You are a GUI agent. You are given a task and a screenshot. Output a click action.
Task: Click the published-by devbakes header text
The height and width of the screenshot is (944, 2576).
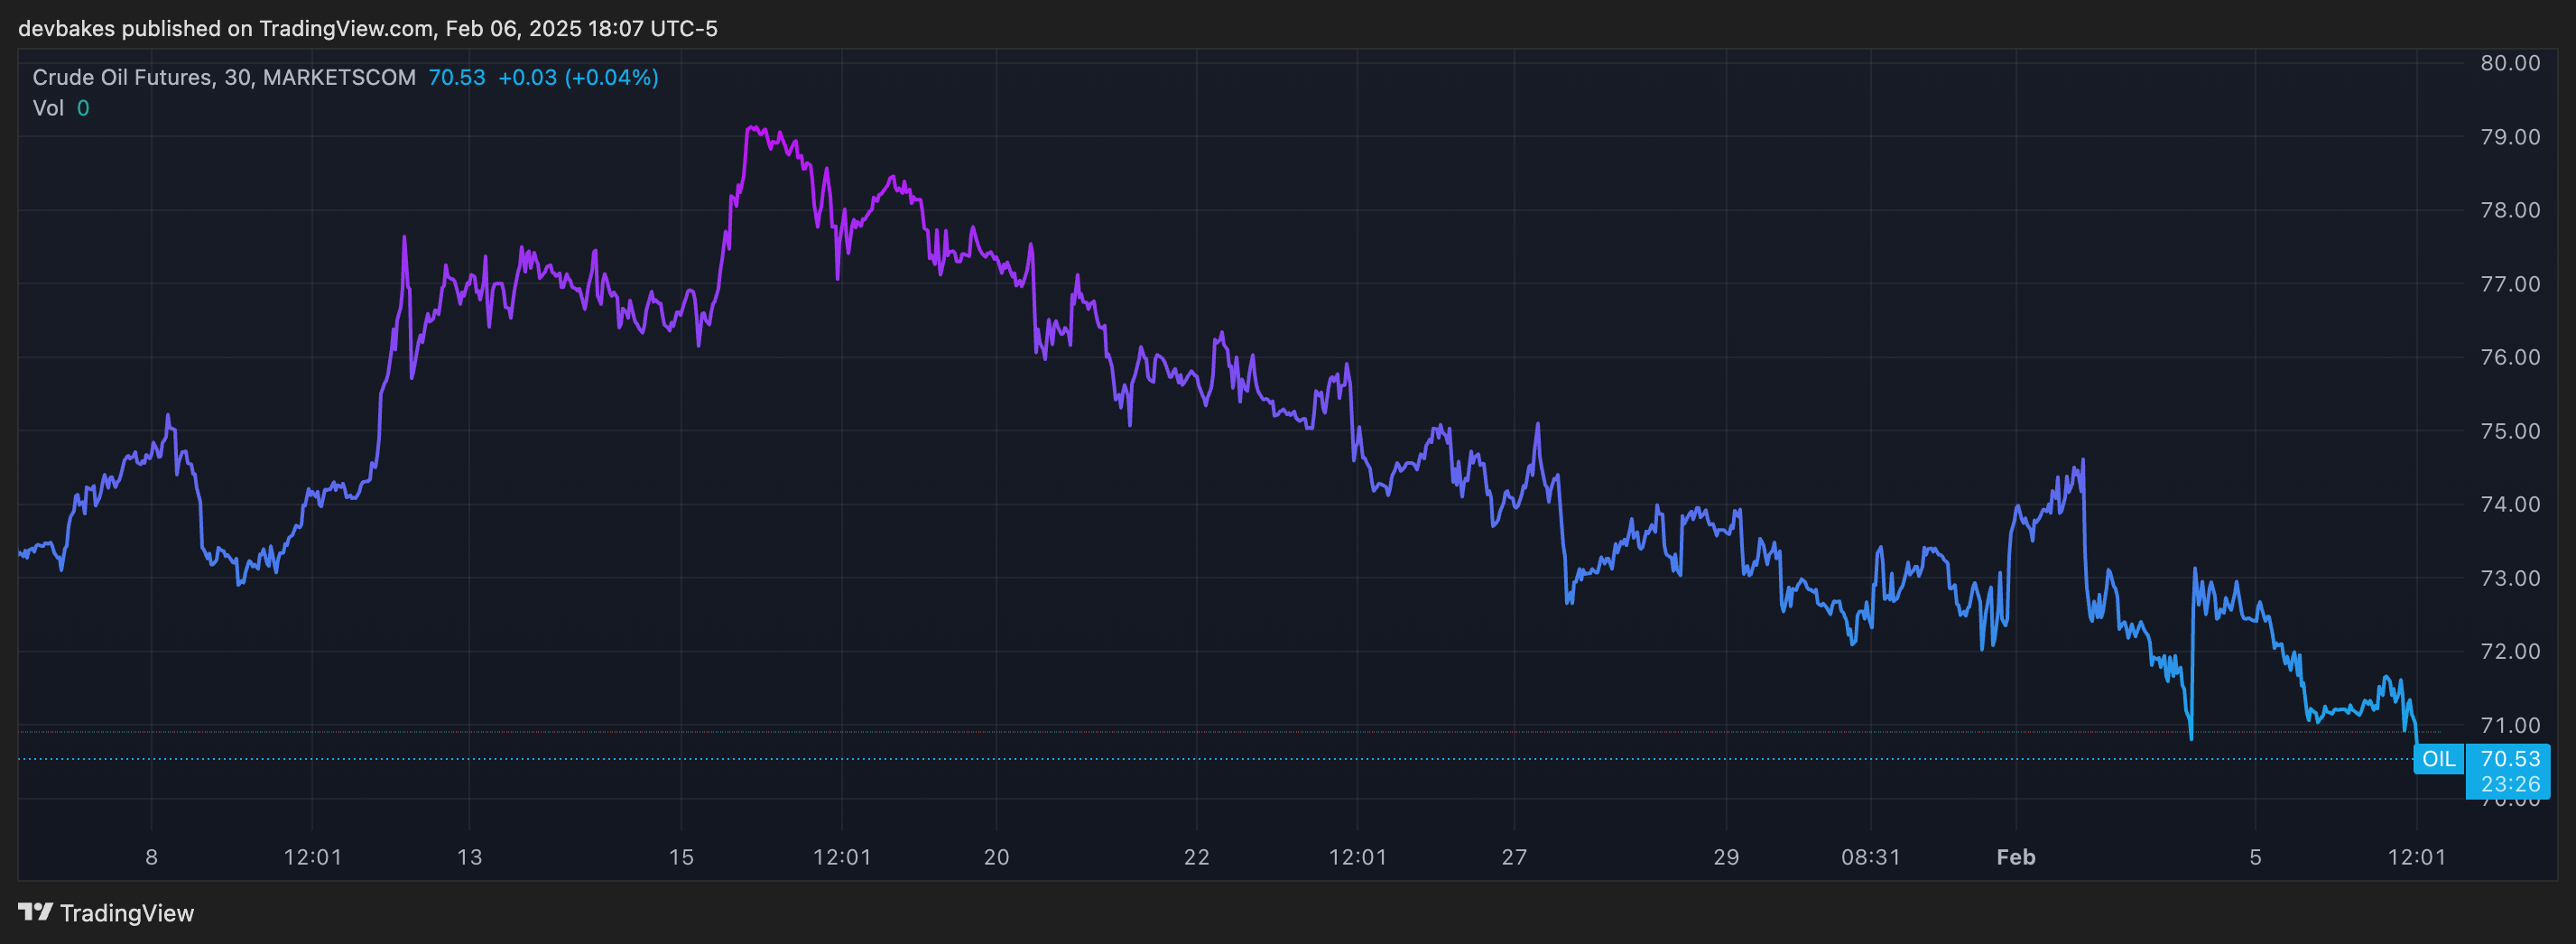[368, 28]
